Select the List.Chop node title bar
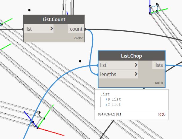This screenshot has height=139, width=182. click(131, 56)
